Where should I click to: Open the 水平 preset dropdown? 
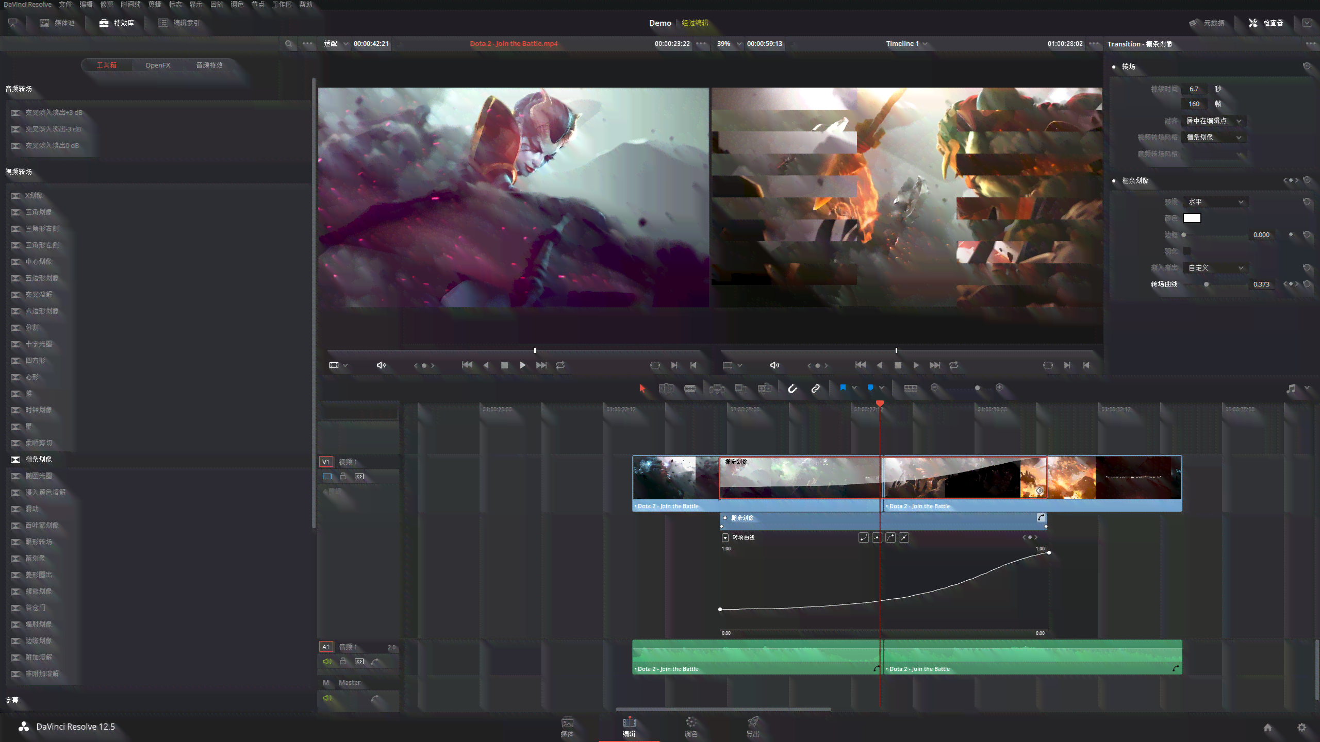coord(1216,202)
